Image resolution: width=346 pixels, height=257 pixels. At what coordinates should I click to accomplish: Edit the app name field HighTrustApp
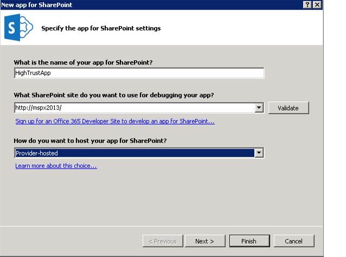click(x=139, y=73)
